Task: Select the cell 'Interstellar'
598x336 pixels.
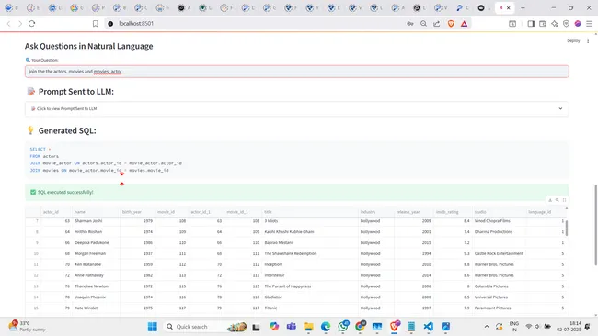Action: point(310,275)
